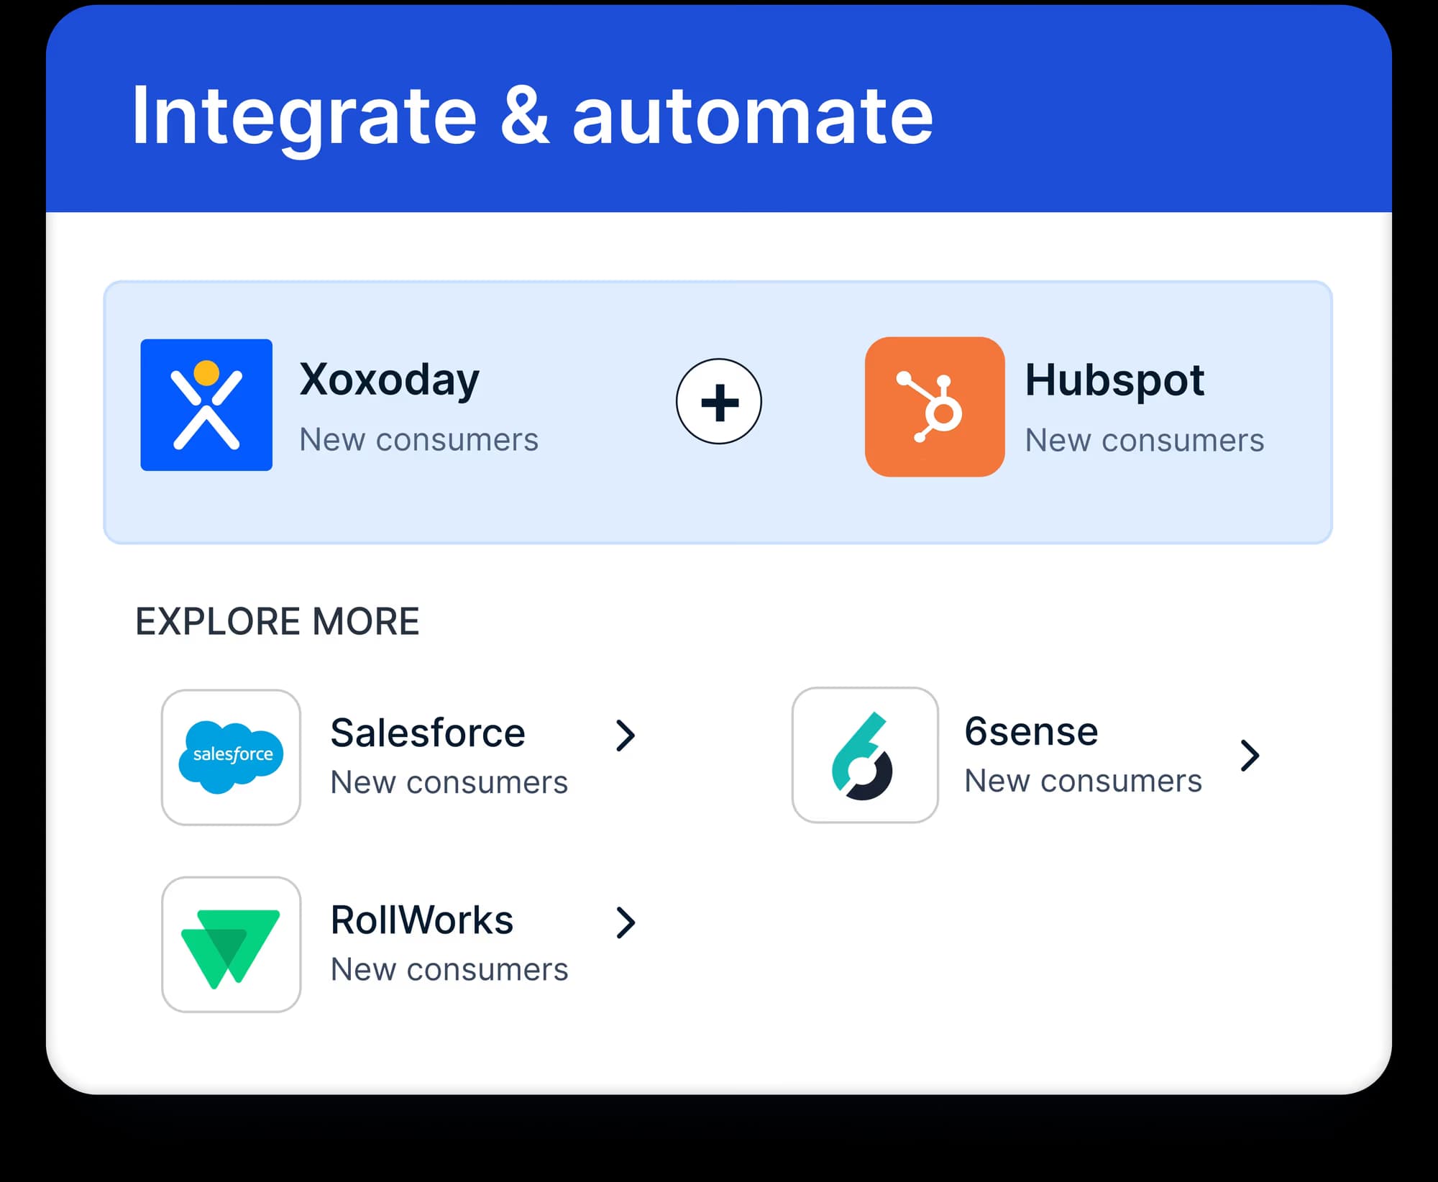Open the RollWorks logo tile
This screenshot has height=1182, width=1438.
(231, 944)
